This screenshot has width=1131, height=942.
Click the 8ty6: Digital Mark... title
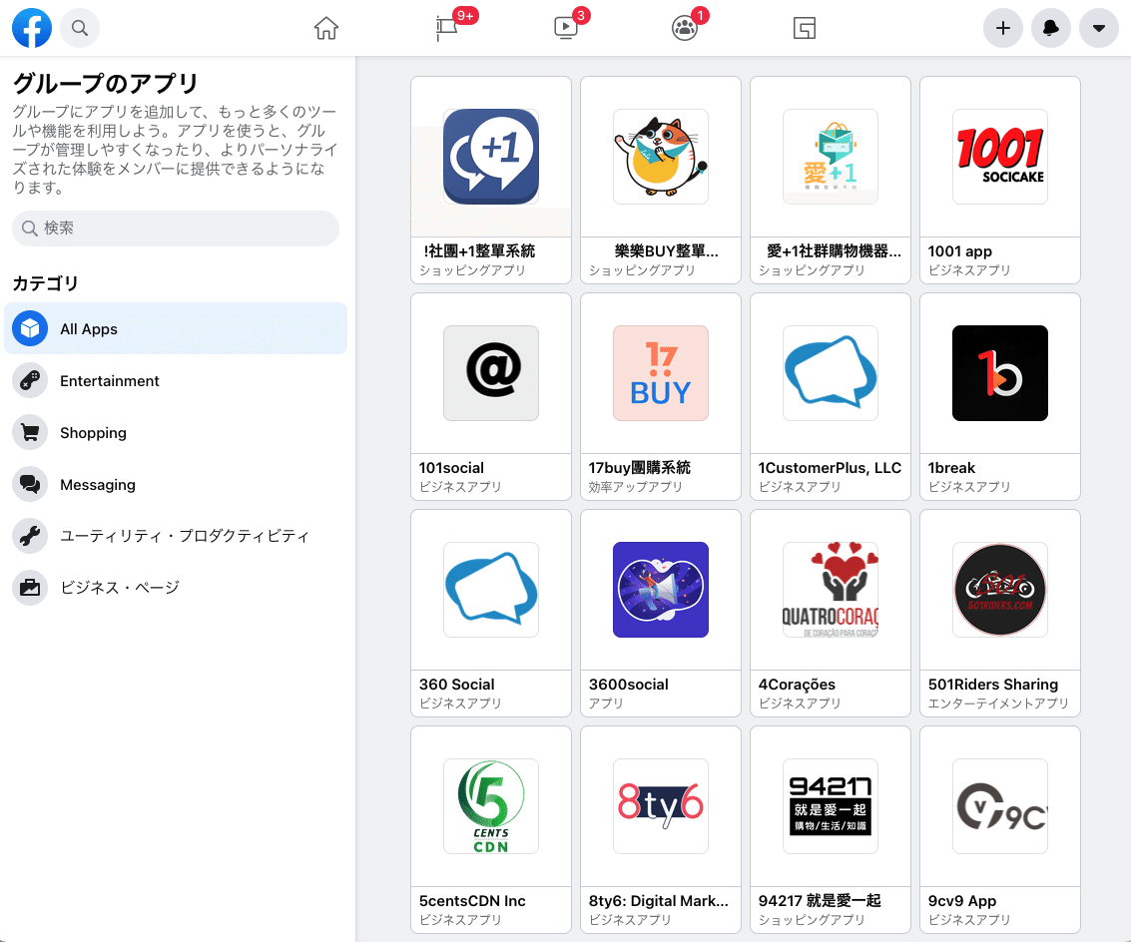[659, 900]
